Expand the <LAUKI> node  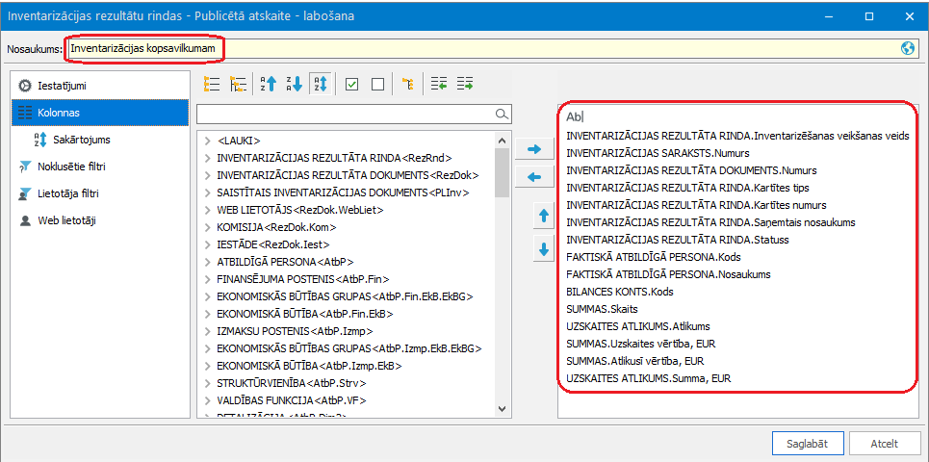pyautogui.click(x=207, y=141)
